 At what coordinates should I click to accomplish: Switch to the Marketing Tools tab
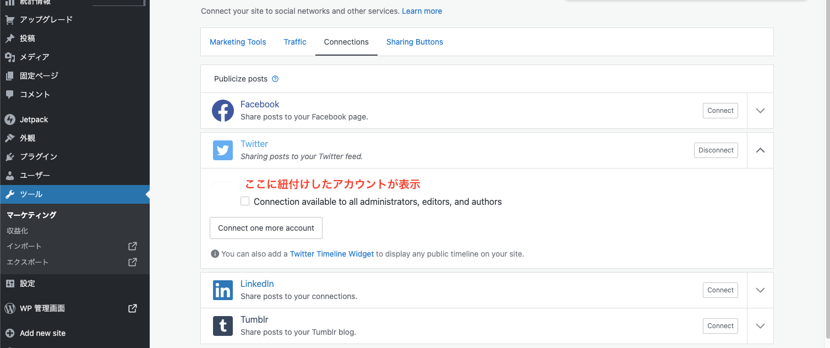pos(238,42)
